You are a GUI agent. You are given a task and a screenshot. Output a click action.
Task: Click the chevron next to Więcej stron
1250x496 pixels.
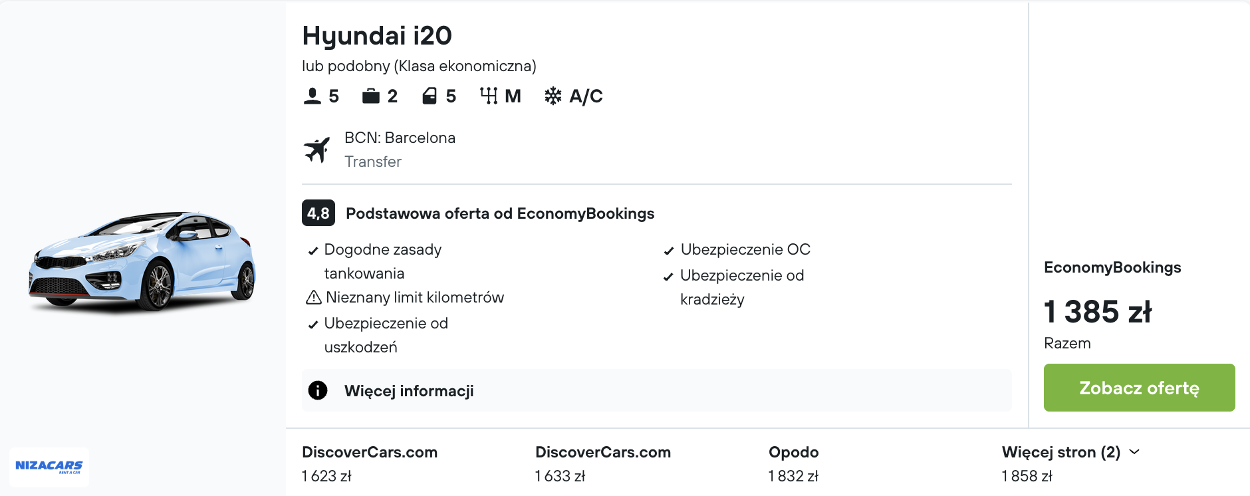[1134, 452]
